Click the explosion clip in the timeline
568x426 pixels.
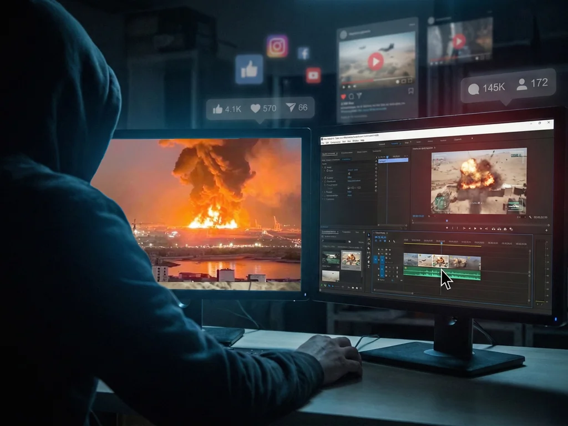coord(440,261)
